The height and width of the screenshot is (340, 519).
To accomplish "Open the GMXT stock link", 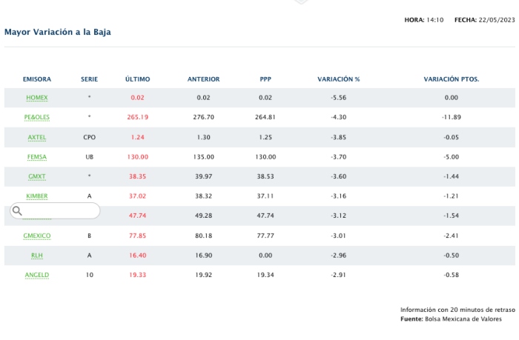I will [x=37, y=176].
